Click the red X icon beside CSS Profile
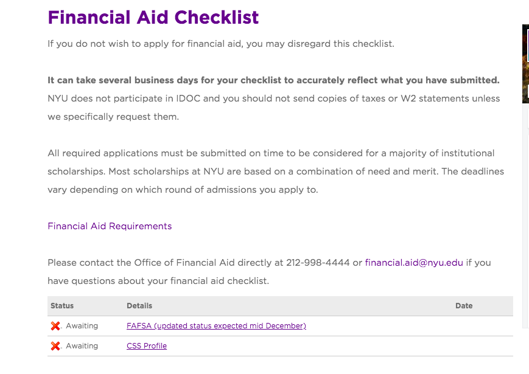529x374 pixels. [x=55, y=346]
